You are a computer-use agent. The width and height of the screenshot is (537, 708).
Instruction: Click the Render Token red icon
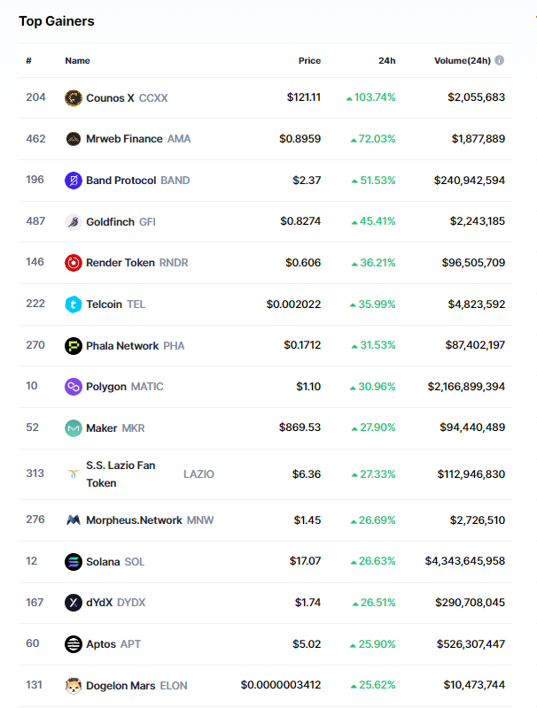74,263
